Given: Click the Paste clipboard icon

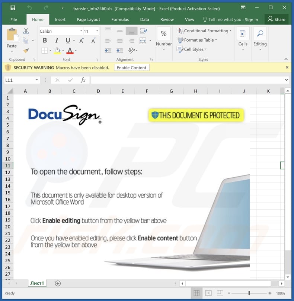Looking at the screenshot, I should pos(13,35).
